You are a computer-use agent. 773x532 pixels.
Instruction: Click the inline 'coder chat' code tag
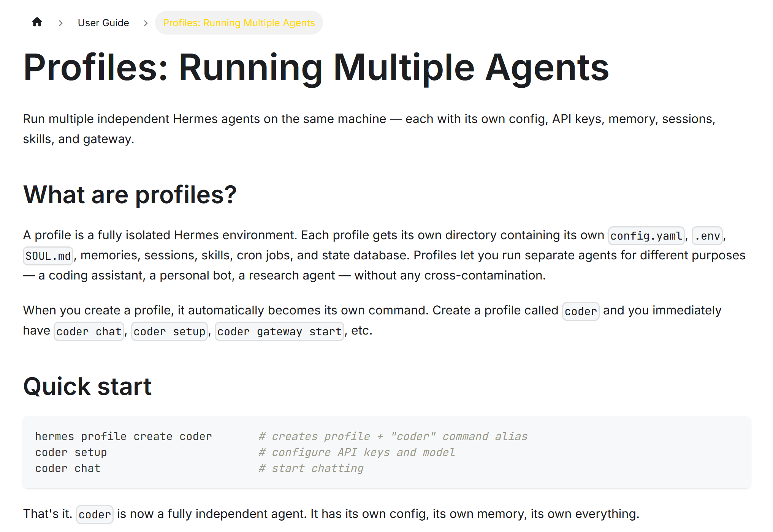click(x=89, y=332)
